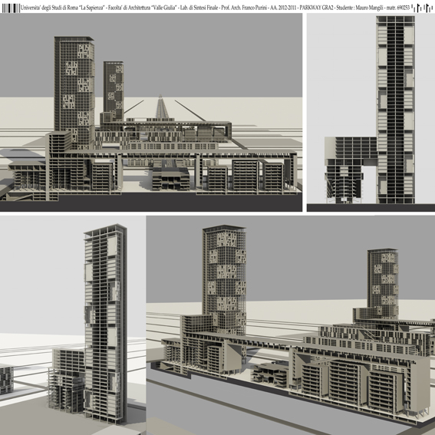Open the single tower elevation render on light background
435x435 pixels.
371,112
